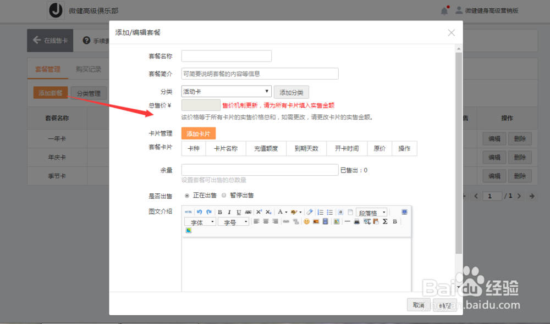The height and width of the screenshot is (324, 550).
Task: Insert a map with map icon
Action: [337, 221]
